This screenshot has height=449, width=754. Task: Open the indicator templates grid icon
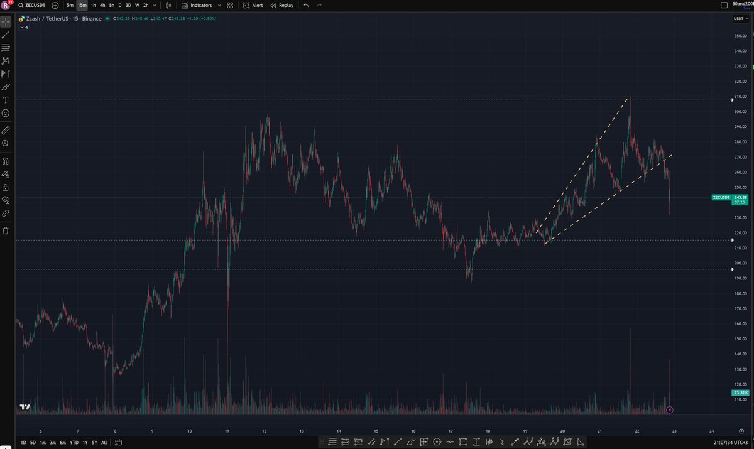click(230, 5)
